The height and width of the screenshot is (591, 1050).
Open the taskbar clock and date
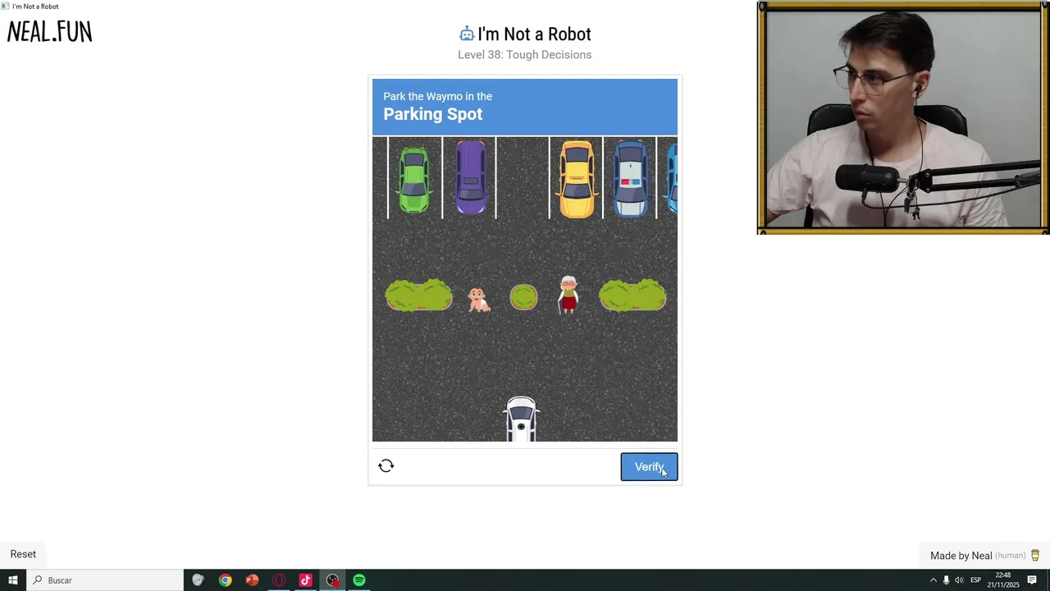click(1002, 580)
